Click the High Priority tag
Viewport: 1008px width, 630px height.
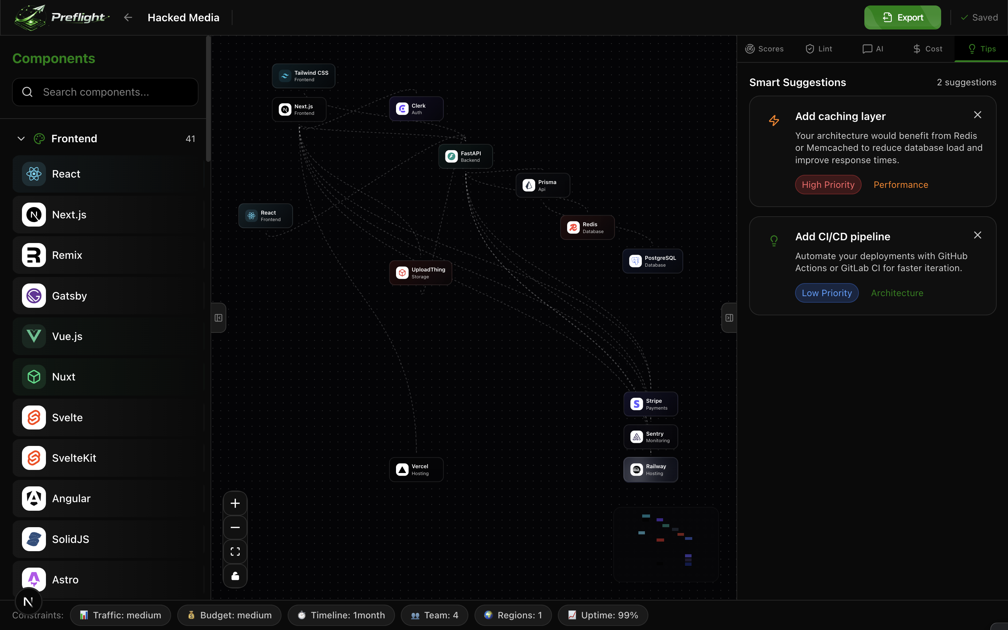click(828, 185)
